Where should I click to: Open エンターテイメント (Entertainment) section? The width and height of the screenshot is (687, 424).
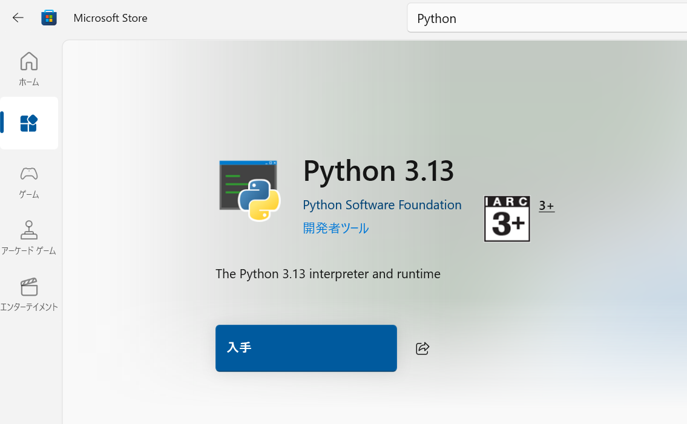pyautogui.click(x=29, y=295)
